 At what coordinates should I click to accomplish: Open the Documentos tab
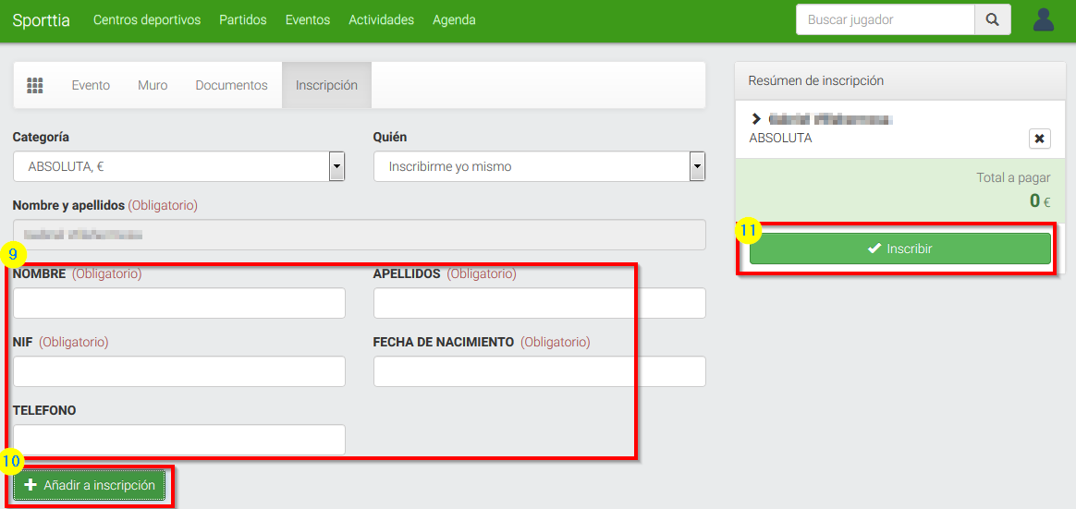tap(231, 85)
